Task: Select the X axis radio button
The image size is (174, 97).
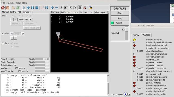Action: (x=13, y=16)
